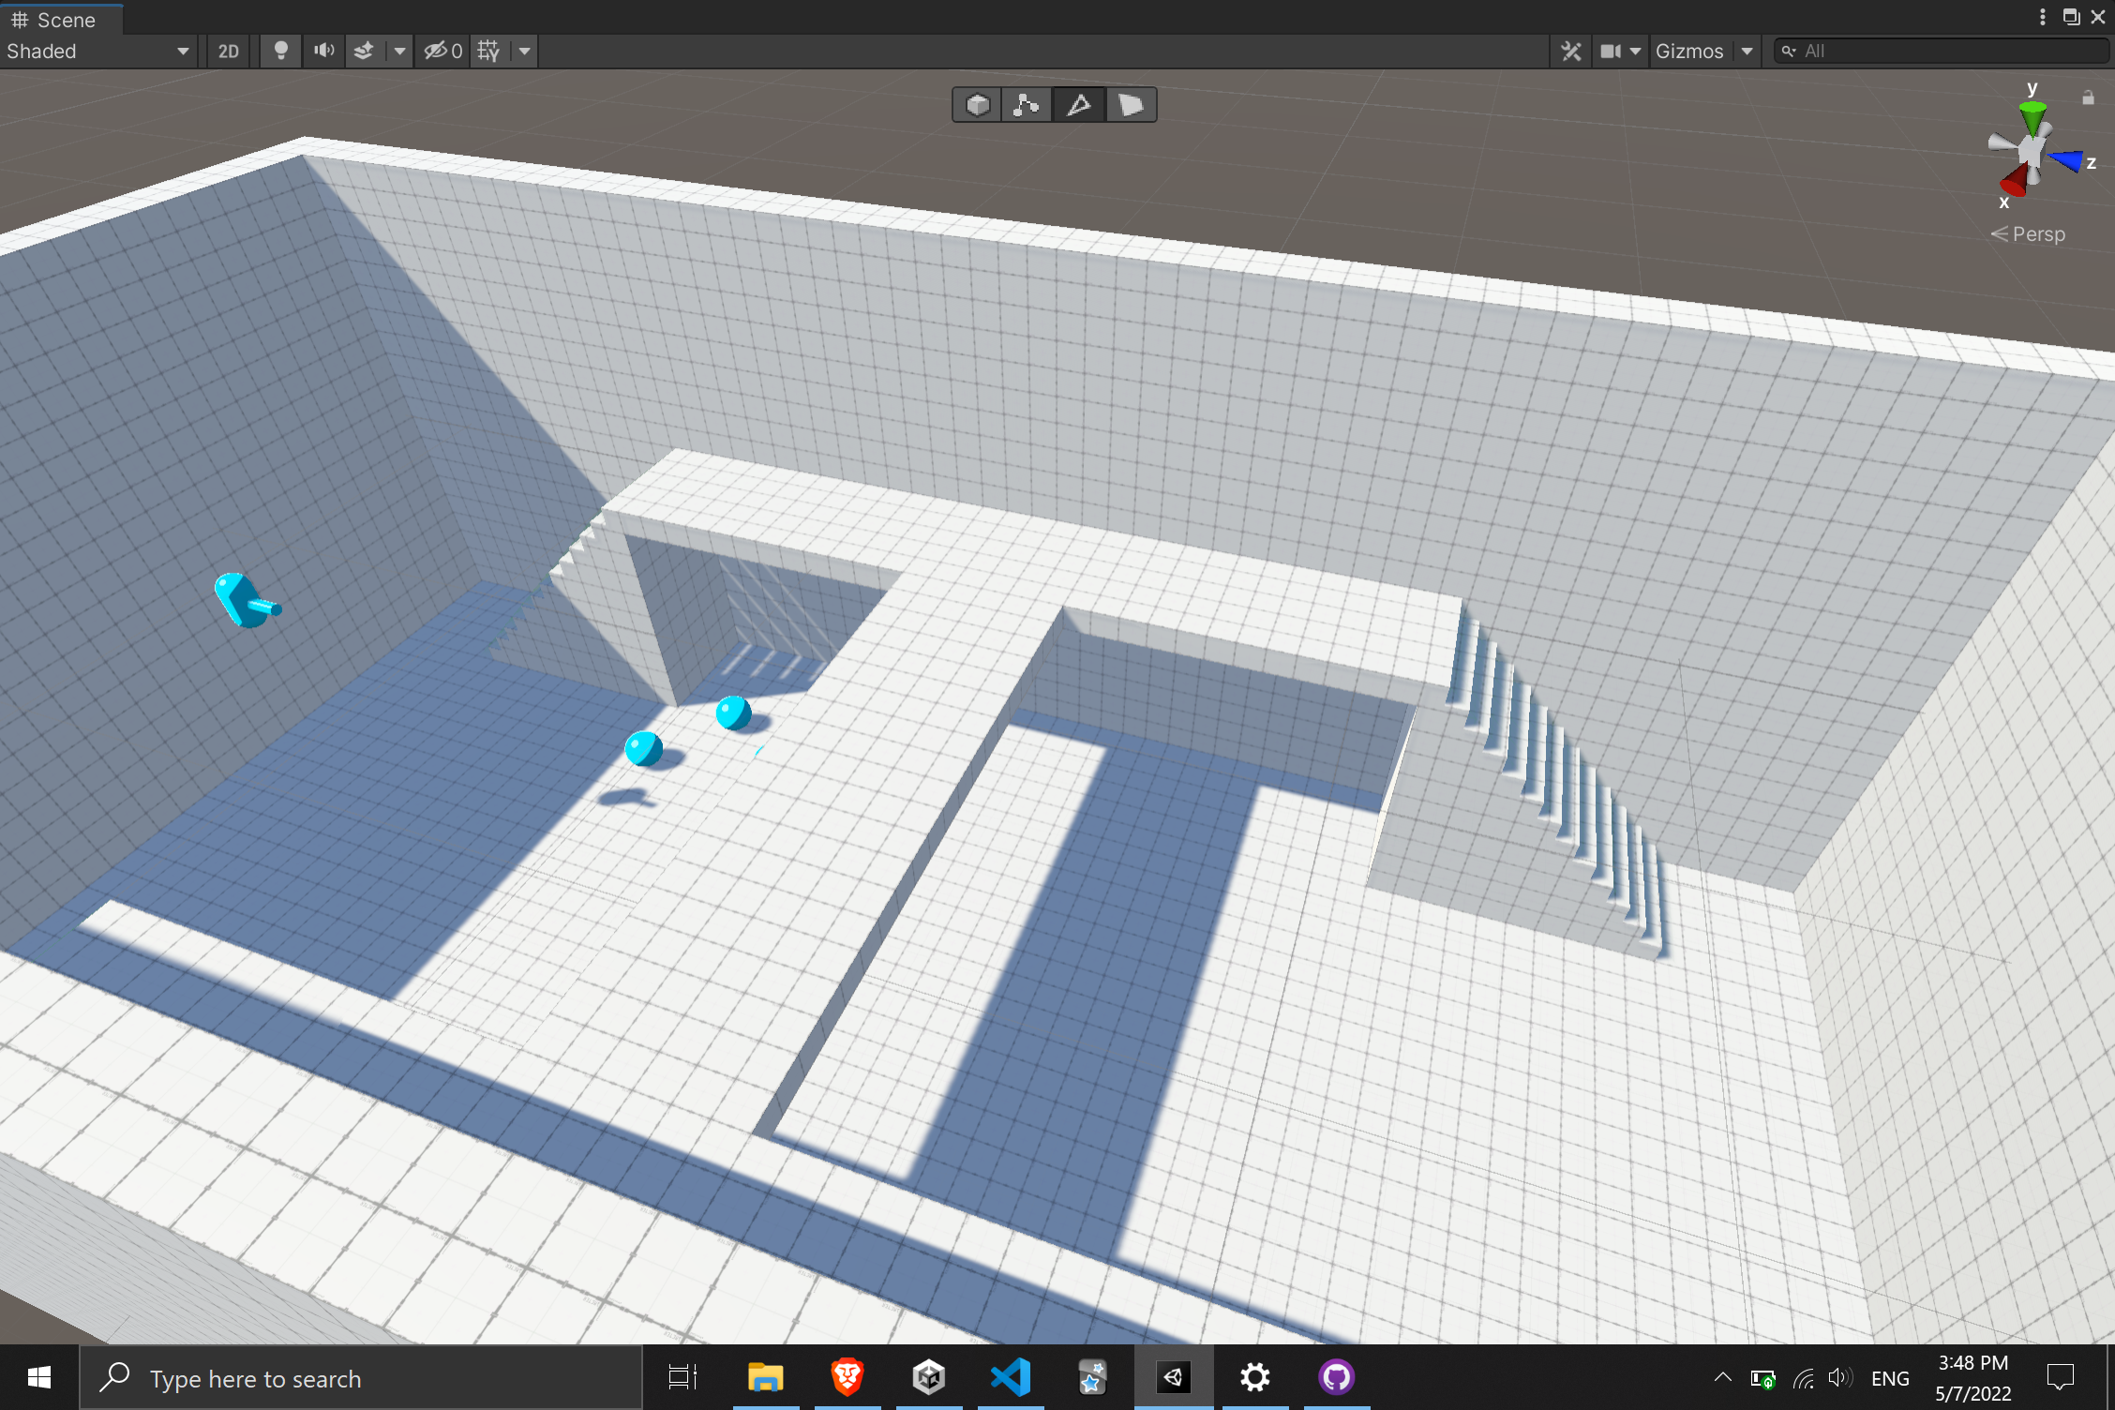Switch to Vertex selection mode
Screen dimensions: 2115x1410
1027,105
